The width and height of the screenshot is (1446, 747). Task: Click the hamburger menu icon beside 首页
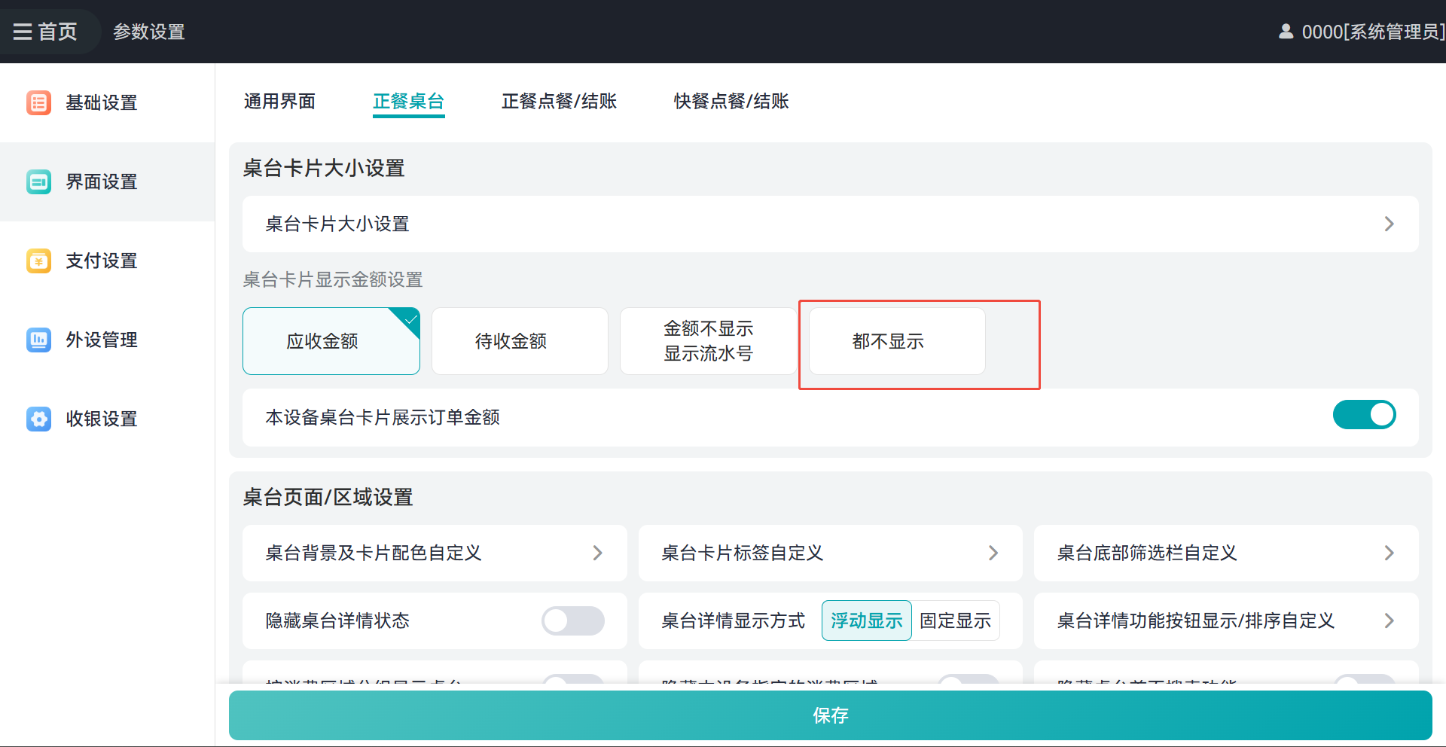tap(23, 32)
